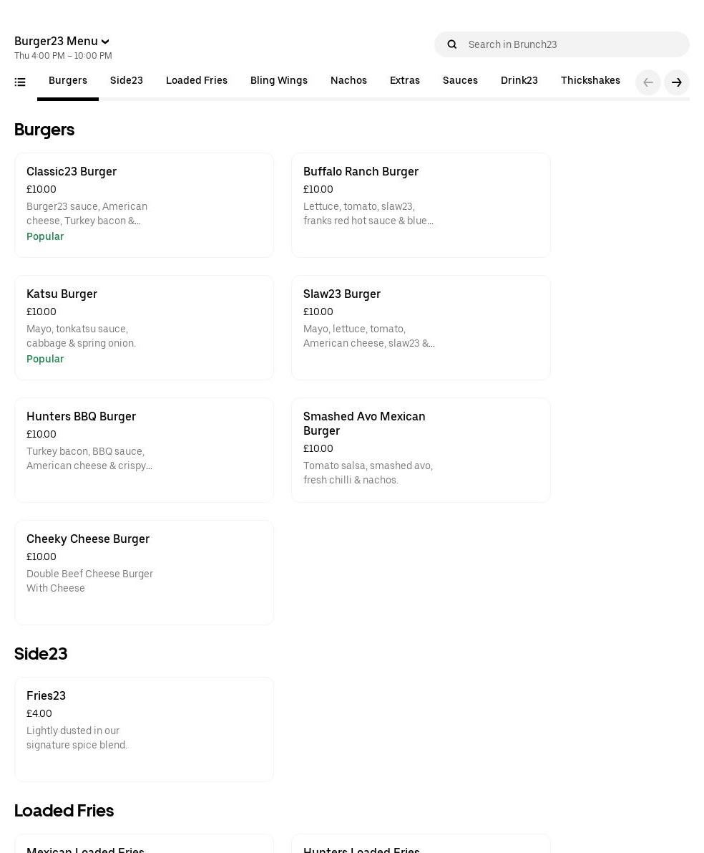This screenshot has height=853, width=704.
Task: Select the Bling Wings tab
Action: [x=279, y=81]
